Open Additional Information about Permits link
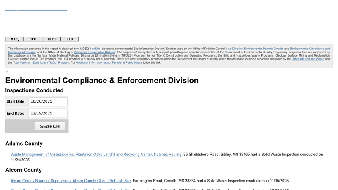This screenshot has height=190, width=338. click(109, 62)
